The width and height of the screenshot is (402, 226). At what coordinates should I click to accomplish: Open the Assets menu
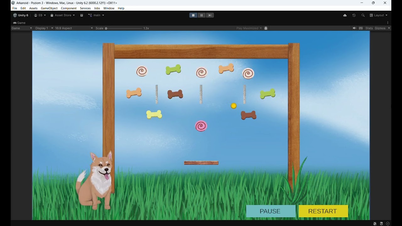[33, 8]
